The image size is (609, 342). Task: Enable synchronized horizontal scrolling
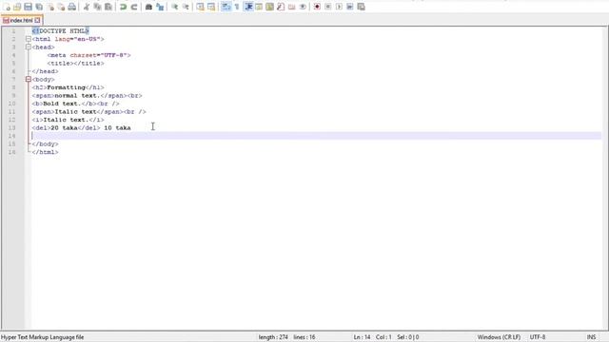click(211, 7)
